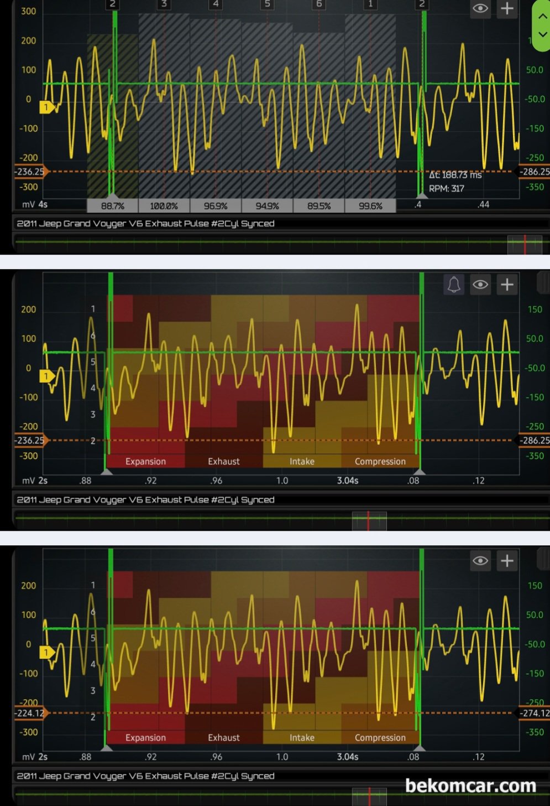The image size is (550, 806).
Task: Click the Compression label in bottom panel
Action: tap(380, 737)
